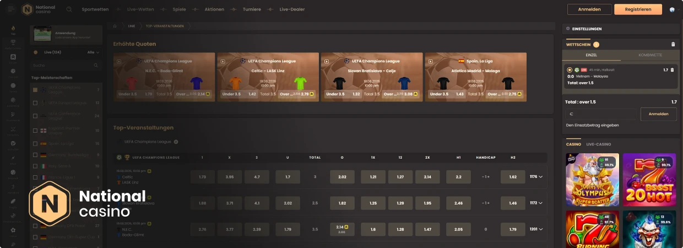Uncheck the UEFA Champions League checkbox

point(35,89)
